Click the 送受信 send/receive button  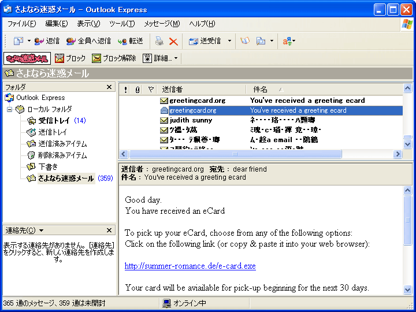tap(205, 41)
